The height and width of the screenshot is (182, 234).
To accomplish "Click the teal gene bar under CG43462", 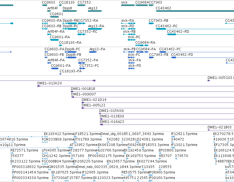I will click(195, 11).
